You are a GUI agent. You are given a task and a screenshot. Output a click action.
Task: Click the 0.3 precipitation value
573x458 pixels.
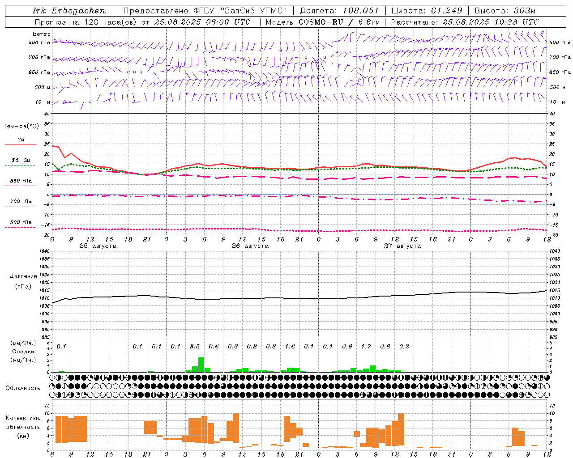[271, 347]
